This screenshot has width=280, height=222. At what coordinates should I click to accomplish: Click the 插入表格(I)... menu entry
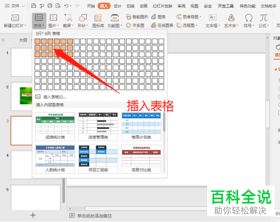50,97
